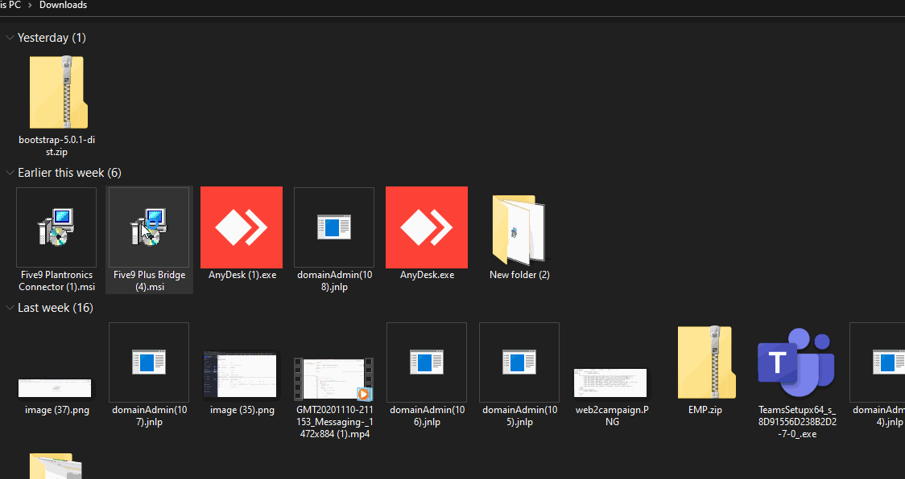Collapse the Earlier this week (6) chevron
Viewport: 905px width, 479px height.
tap(9, 173)
